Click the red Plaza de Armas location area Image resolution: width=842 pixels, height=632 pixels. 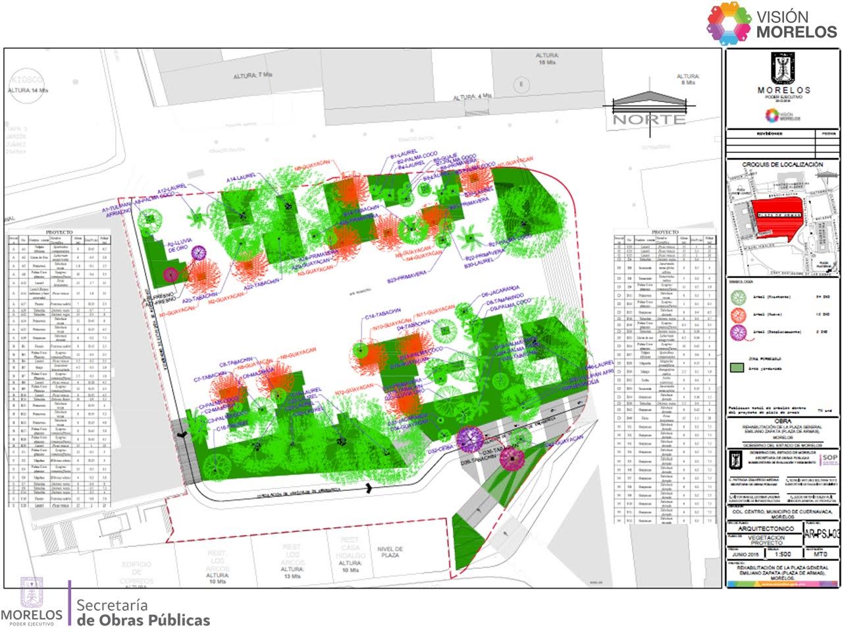pyautogui.click(x=774, y=218)
